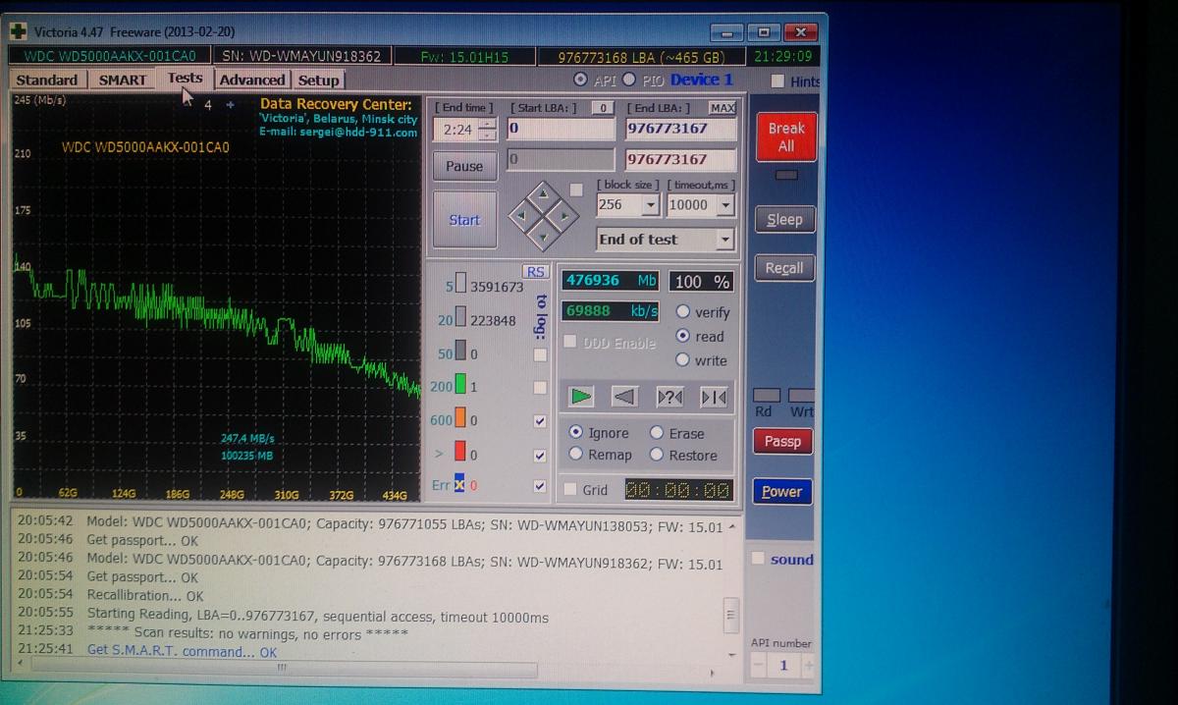This screenshot has width=1178, height=705.
Task: Toggle the to-log checkbox for the Err row
Action: coord(540,486)
